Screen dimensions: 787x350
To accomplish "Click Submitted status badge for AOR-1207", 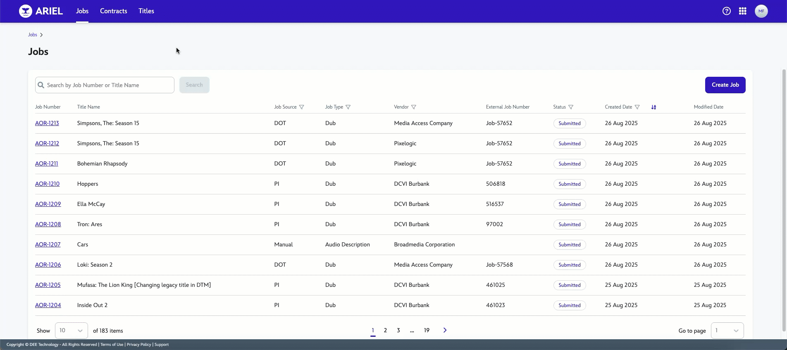I will [x=570, y=245].
